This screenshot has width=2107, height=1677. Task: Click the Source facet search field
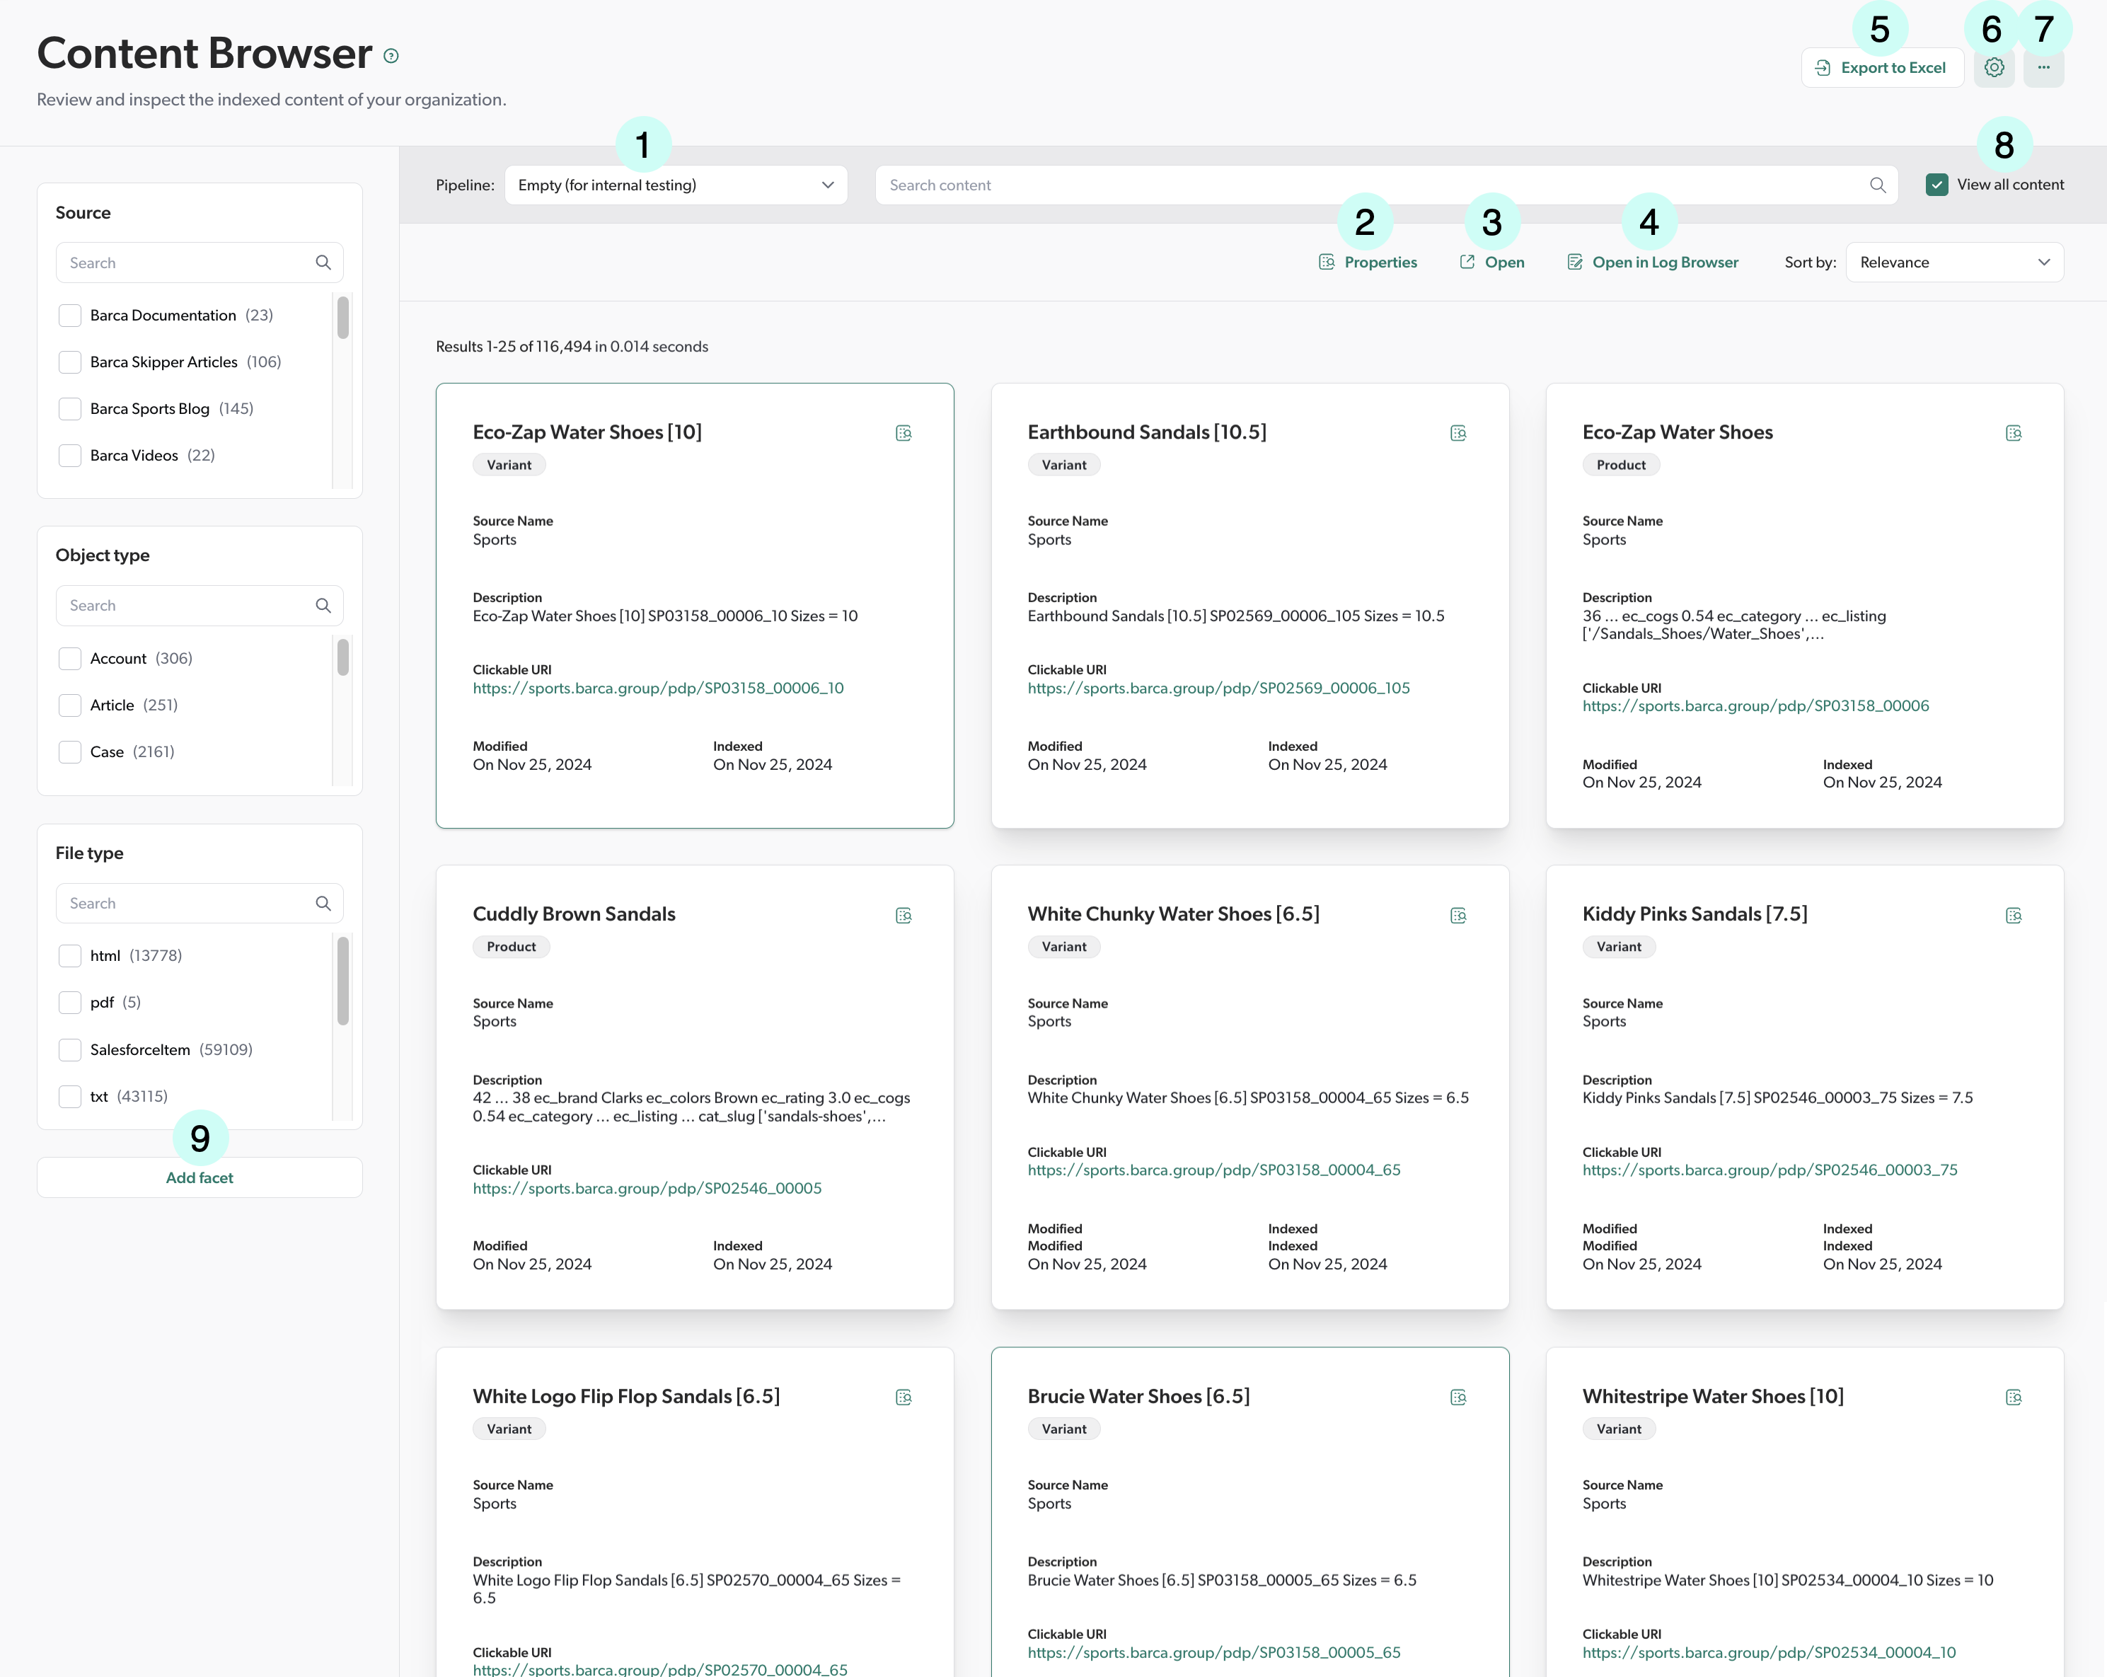200,263
